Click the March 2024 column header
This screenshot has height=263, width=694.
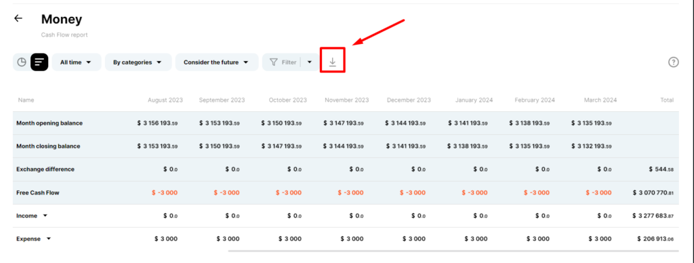point(600,100)
